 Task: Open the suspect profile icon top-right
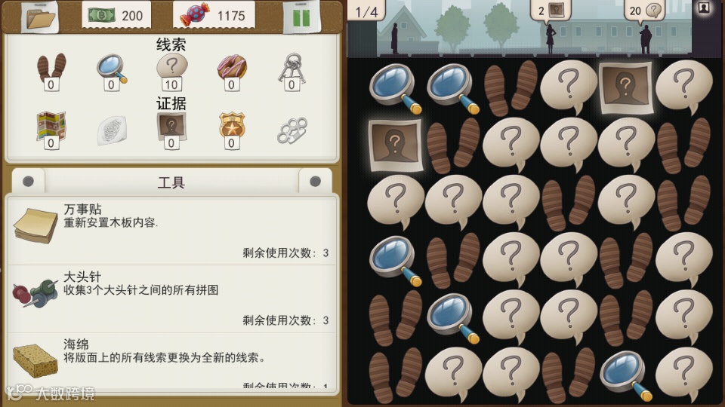click(x=704, y=8)
